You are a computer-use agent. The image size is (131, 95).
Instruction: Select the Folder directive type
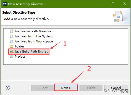[19, 46]
